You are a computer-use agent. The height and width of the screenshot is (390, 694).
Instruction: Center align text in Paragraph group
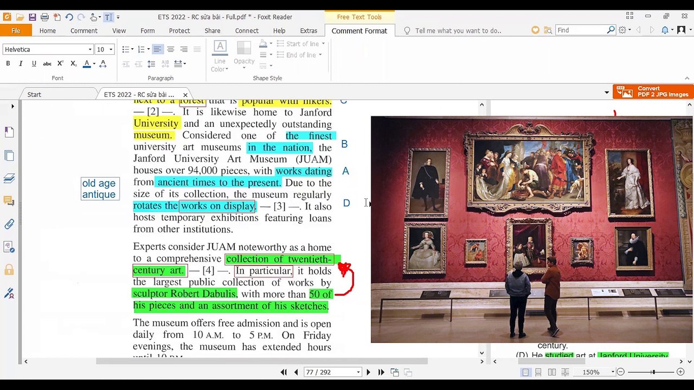pyautogui.click(x=170, y=49)
